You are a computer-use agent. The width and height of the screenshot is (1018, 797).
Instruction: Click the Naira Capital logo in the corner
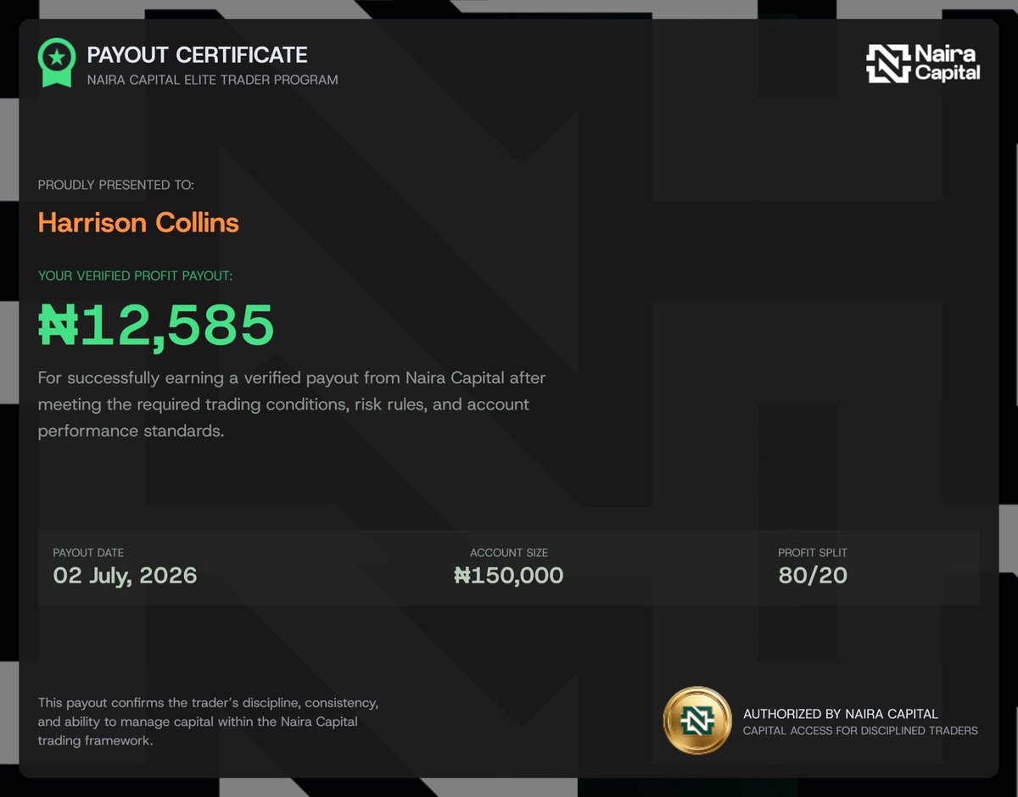pos(923,64)
